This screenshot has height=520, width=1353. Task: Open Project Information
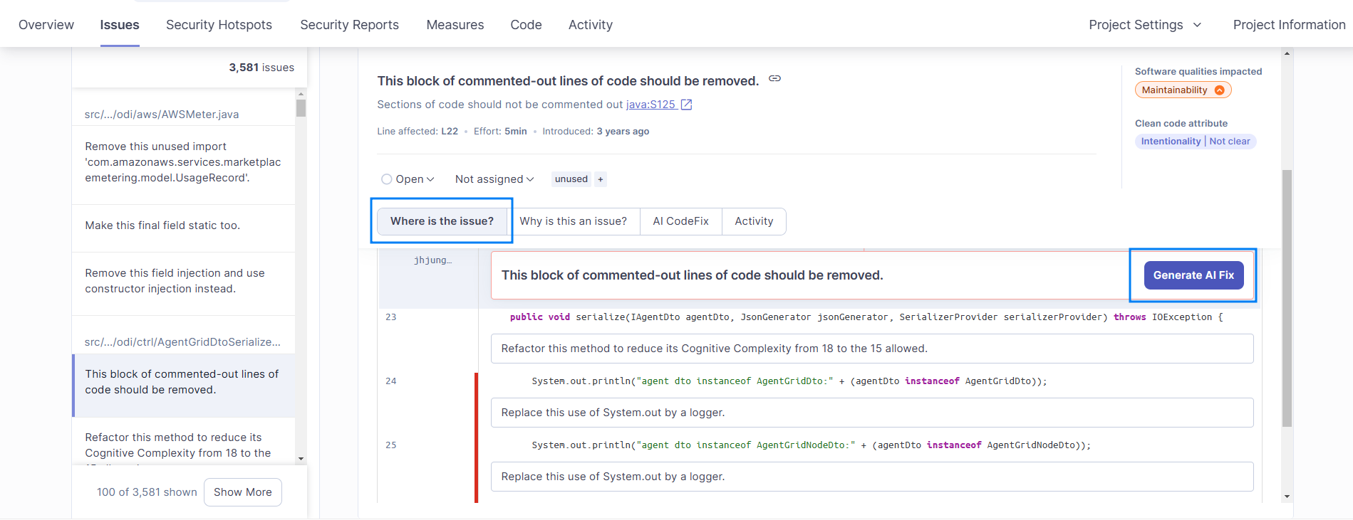1289,25
